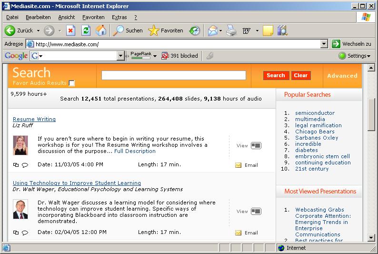The height and width of the screenshot is (254, 378).
Task: Enable the Favor Audio Results checkbox
Action: click(x=72, y=83)
